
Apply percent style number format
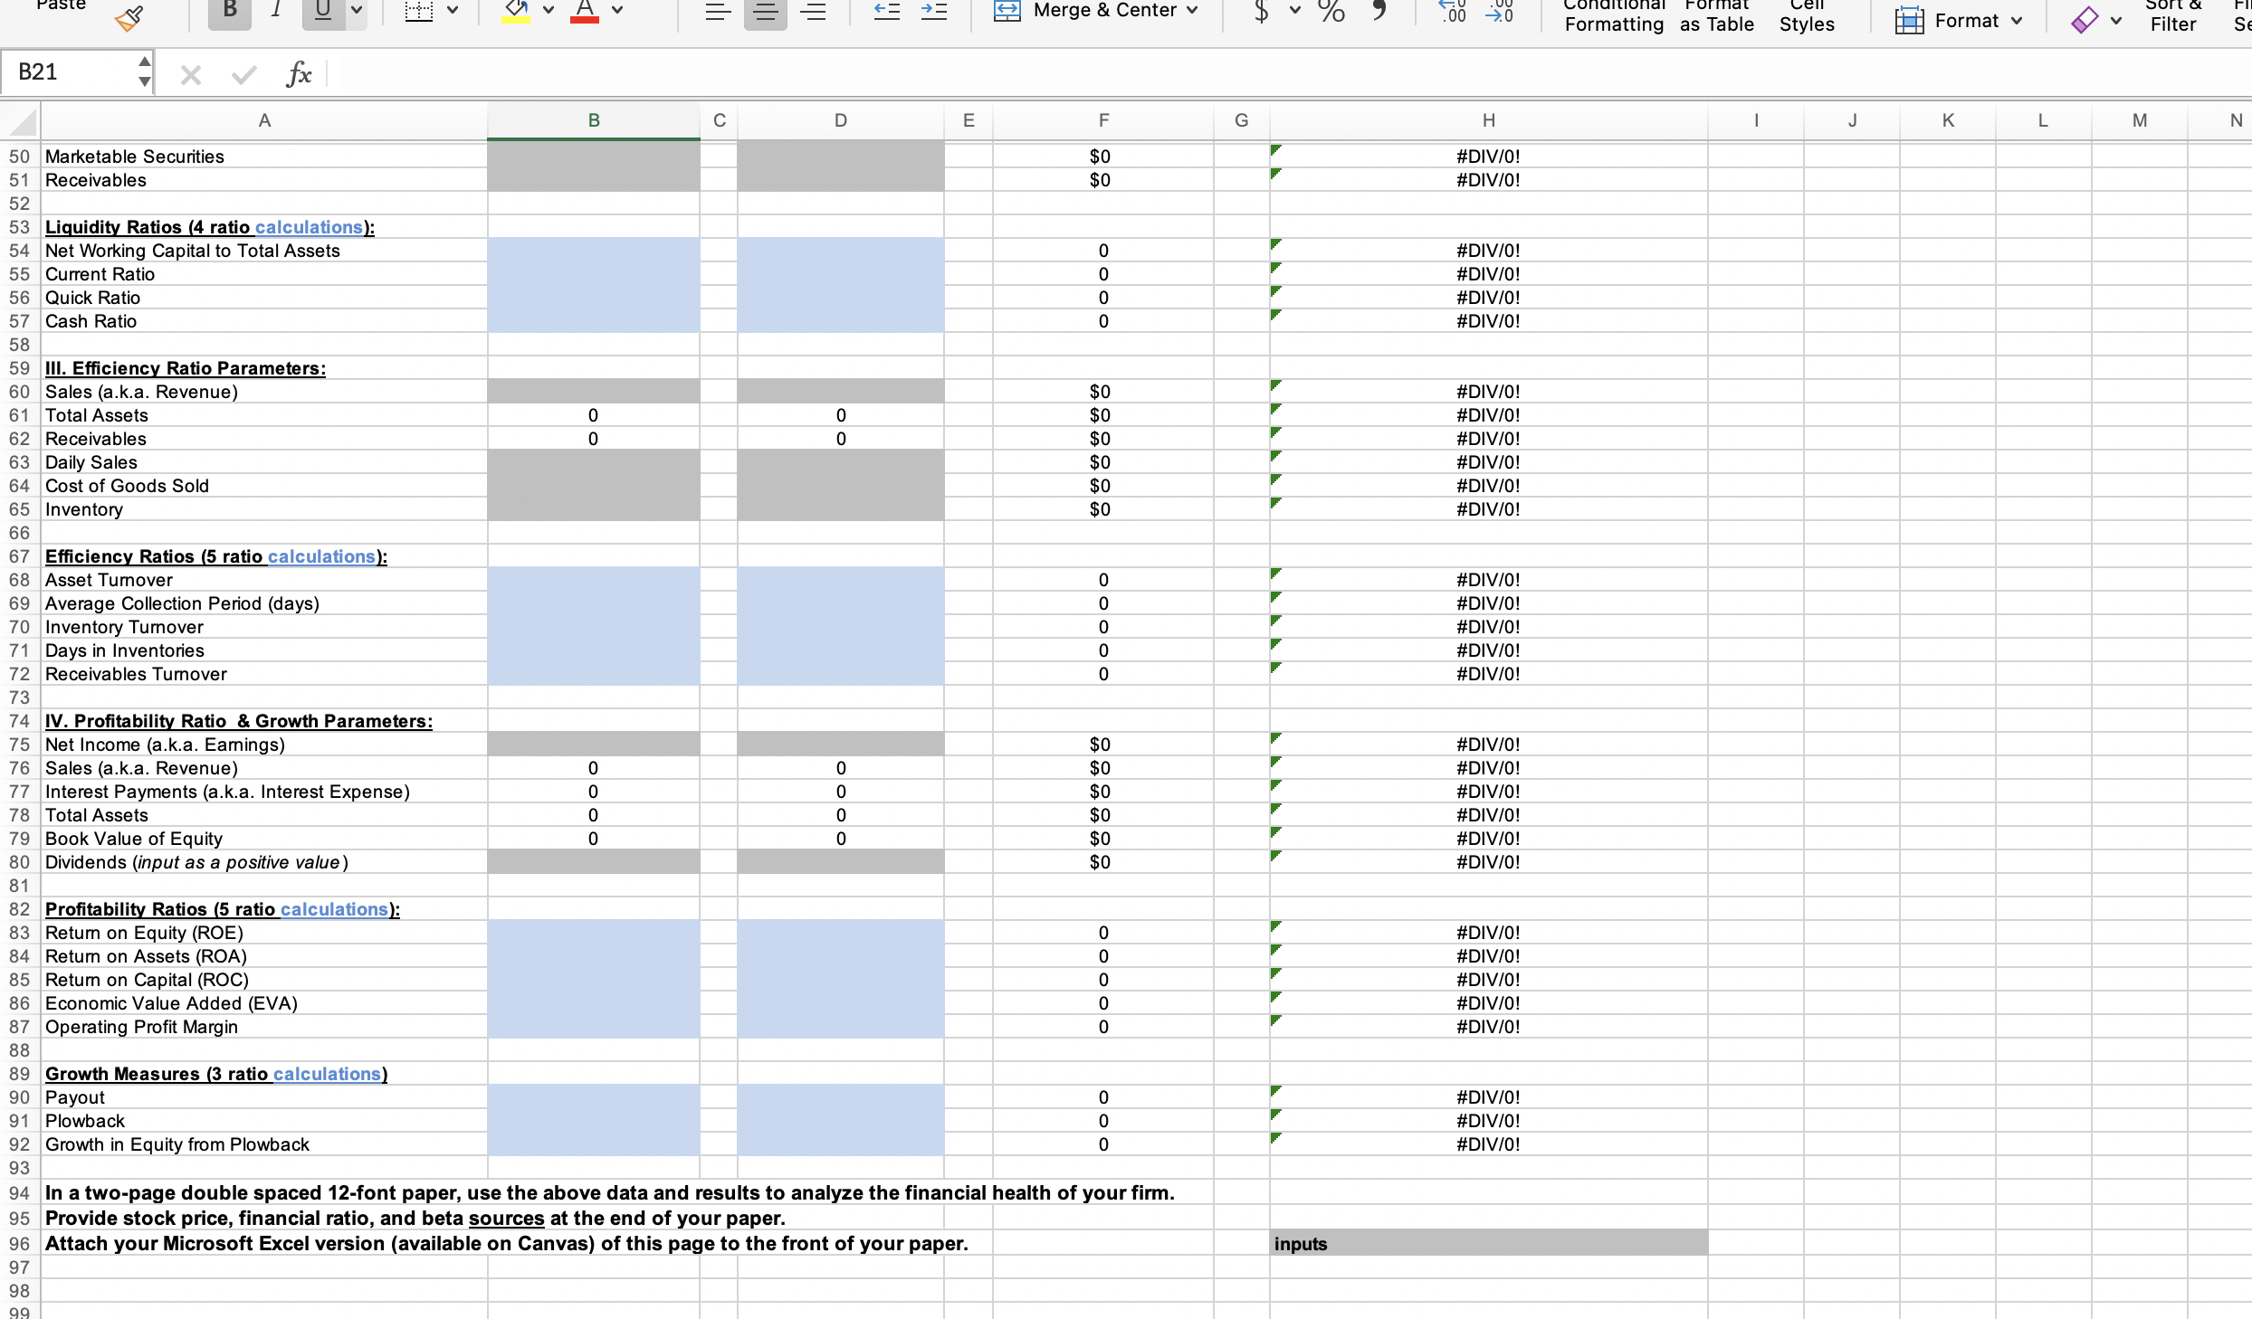1331,11
